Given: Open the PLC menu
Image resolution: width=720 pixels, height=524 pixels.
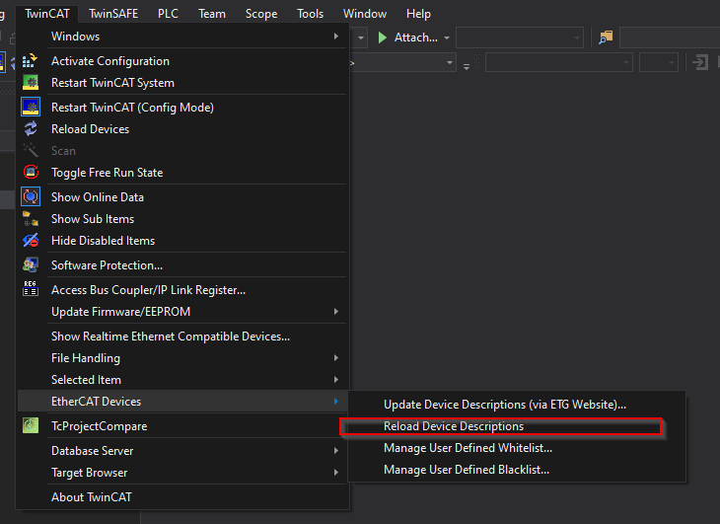Looking at the screenshot, I should [168, 14].
